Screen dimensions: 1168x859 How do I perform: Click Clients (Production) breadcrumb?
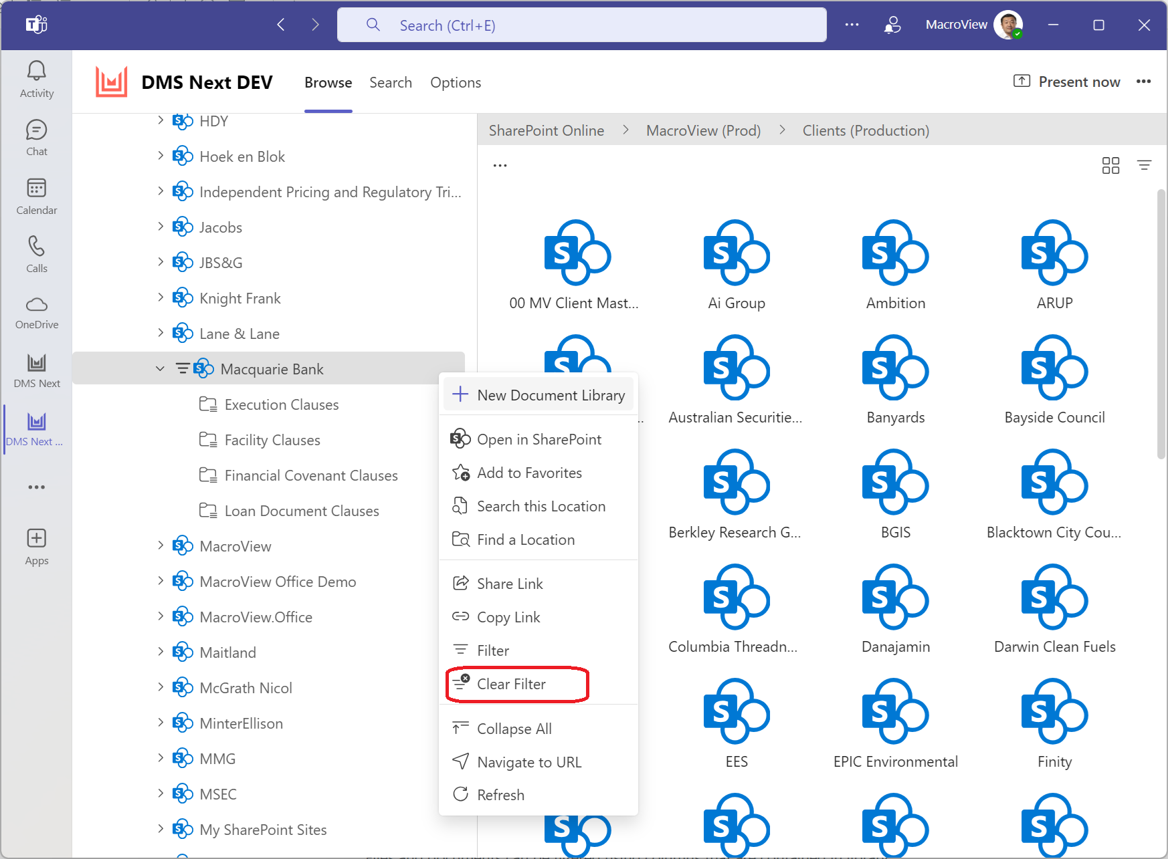(866, 130)
